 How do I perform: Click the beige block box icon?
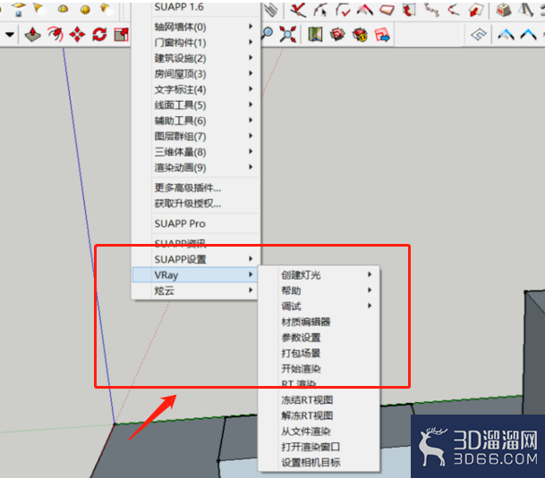[503, 10]
